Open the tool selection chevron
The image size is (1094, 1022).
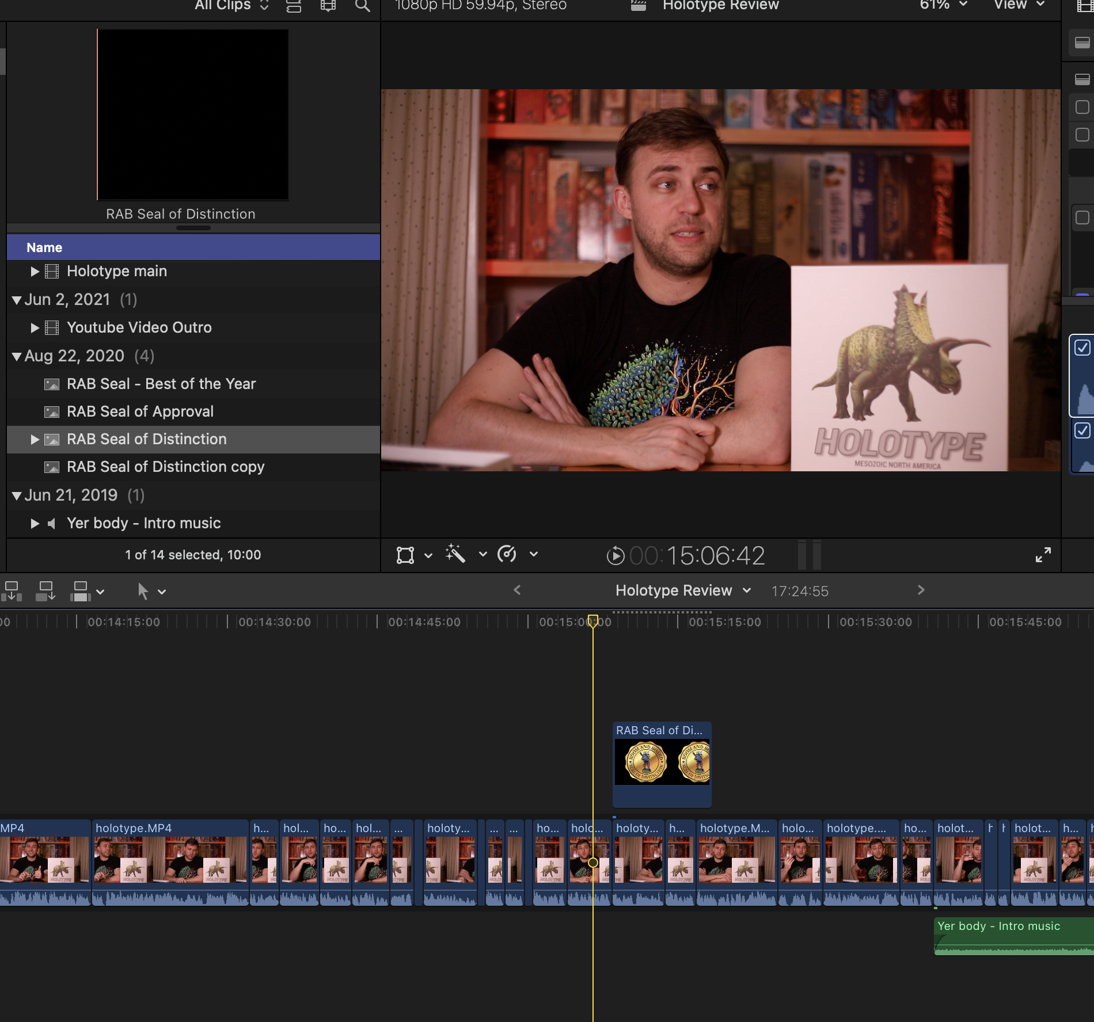[162, 592]
